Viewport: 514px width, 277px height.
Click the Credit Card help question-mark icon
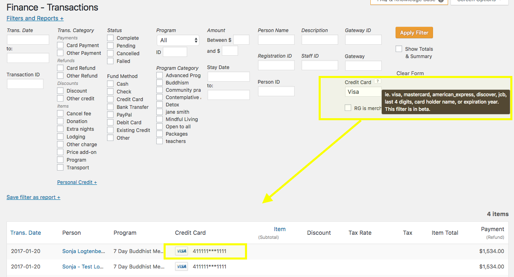[378, 82]
